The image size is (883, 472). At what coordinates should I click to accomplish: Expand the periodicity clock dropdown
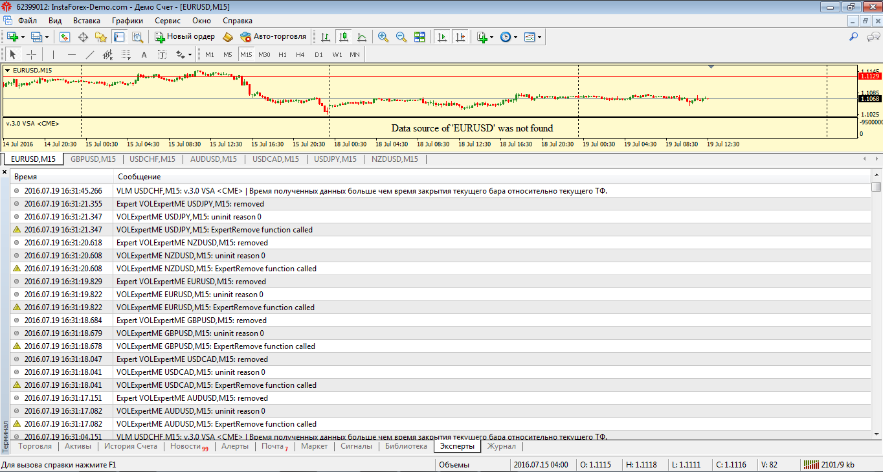[x=516, y=37]
